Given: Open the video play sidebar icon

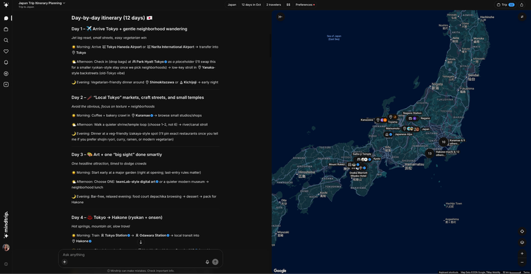Looking at the screenshot, I should coord(6,85).
